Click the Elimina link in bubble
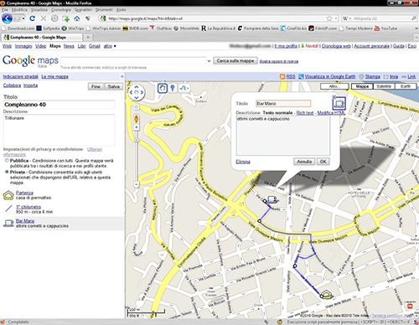Image resolution: width=419 pixels, height=325 pixels. tap(243, 162)
